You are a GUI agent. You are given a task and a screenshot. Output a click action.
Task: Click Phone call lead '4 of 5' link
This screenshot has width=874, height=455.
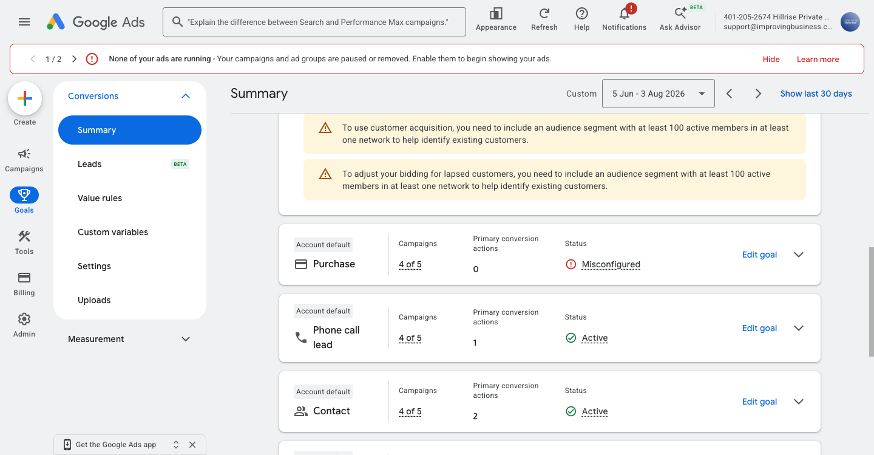pos(410,338)
